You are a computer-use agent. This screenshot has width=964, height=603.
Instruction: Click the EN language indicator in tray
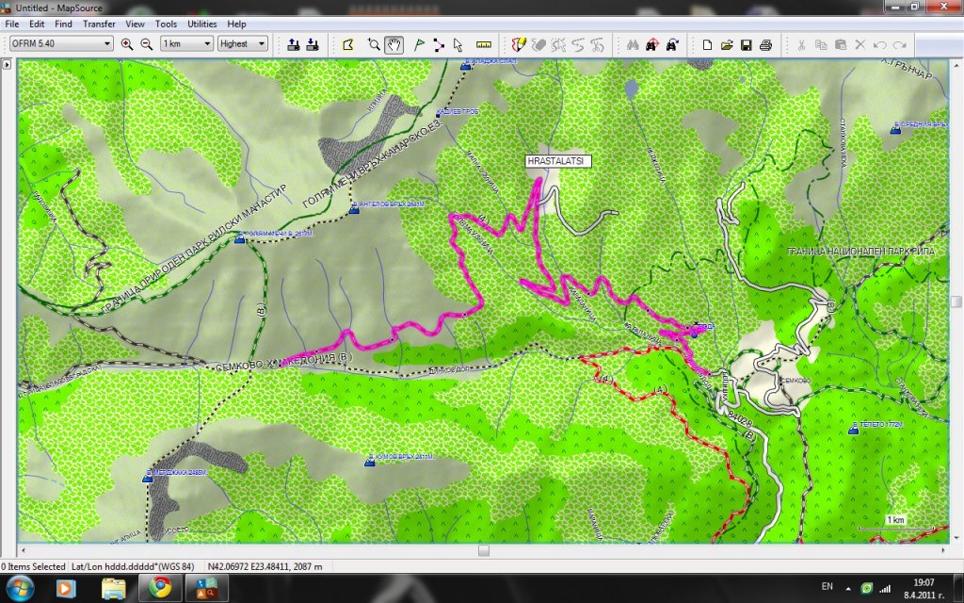(827, 586)
